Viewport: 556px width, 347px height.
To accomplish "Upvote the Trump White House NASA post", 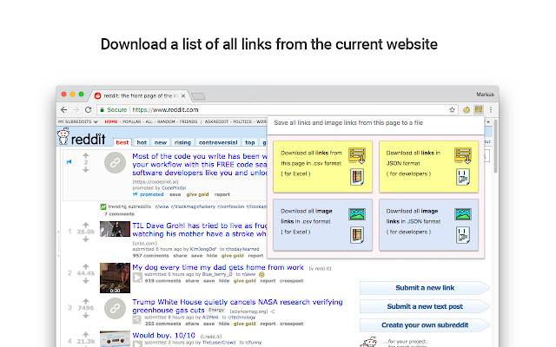I will (86, 301).
